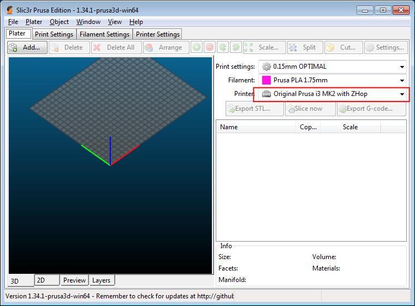Click the Export G-code... button
This screenshot has height=306, width=415.
(x=372, y=109)
